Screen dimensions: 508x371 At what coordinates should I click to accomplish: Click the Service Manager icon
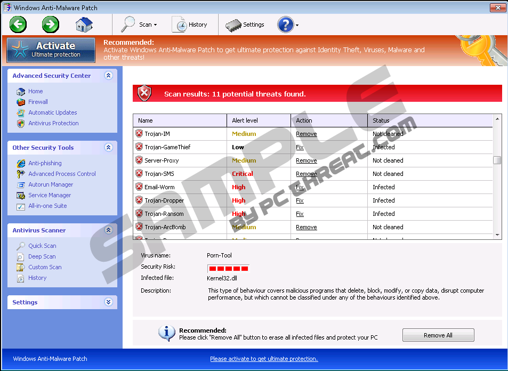[21, 196]
